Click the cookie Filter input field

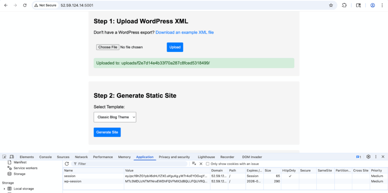pyautogui.click(x=130, y=164)
